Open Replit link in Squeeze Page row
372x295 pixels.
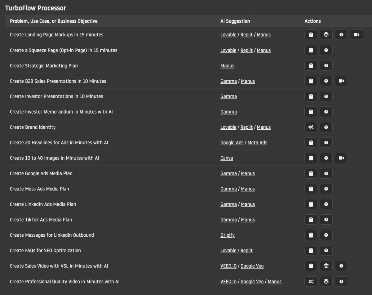(246, 50)
